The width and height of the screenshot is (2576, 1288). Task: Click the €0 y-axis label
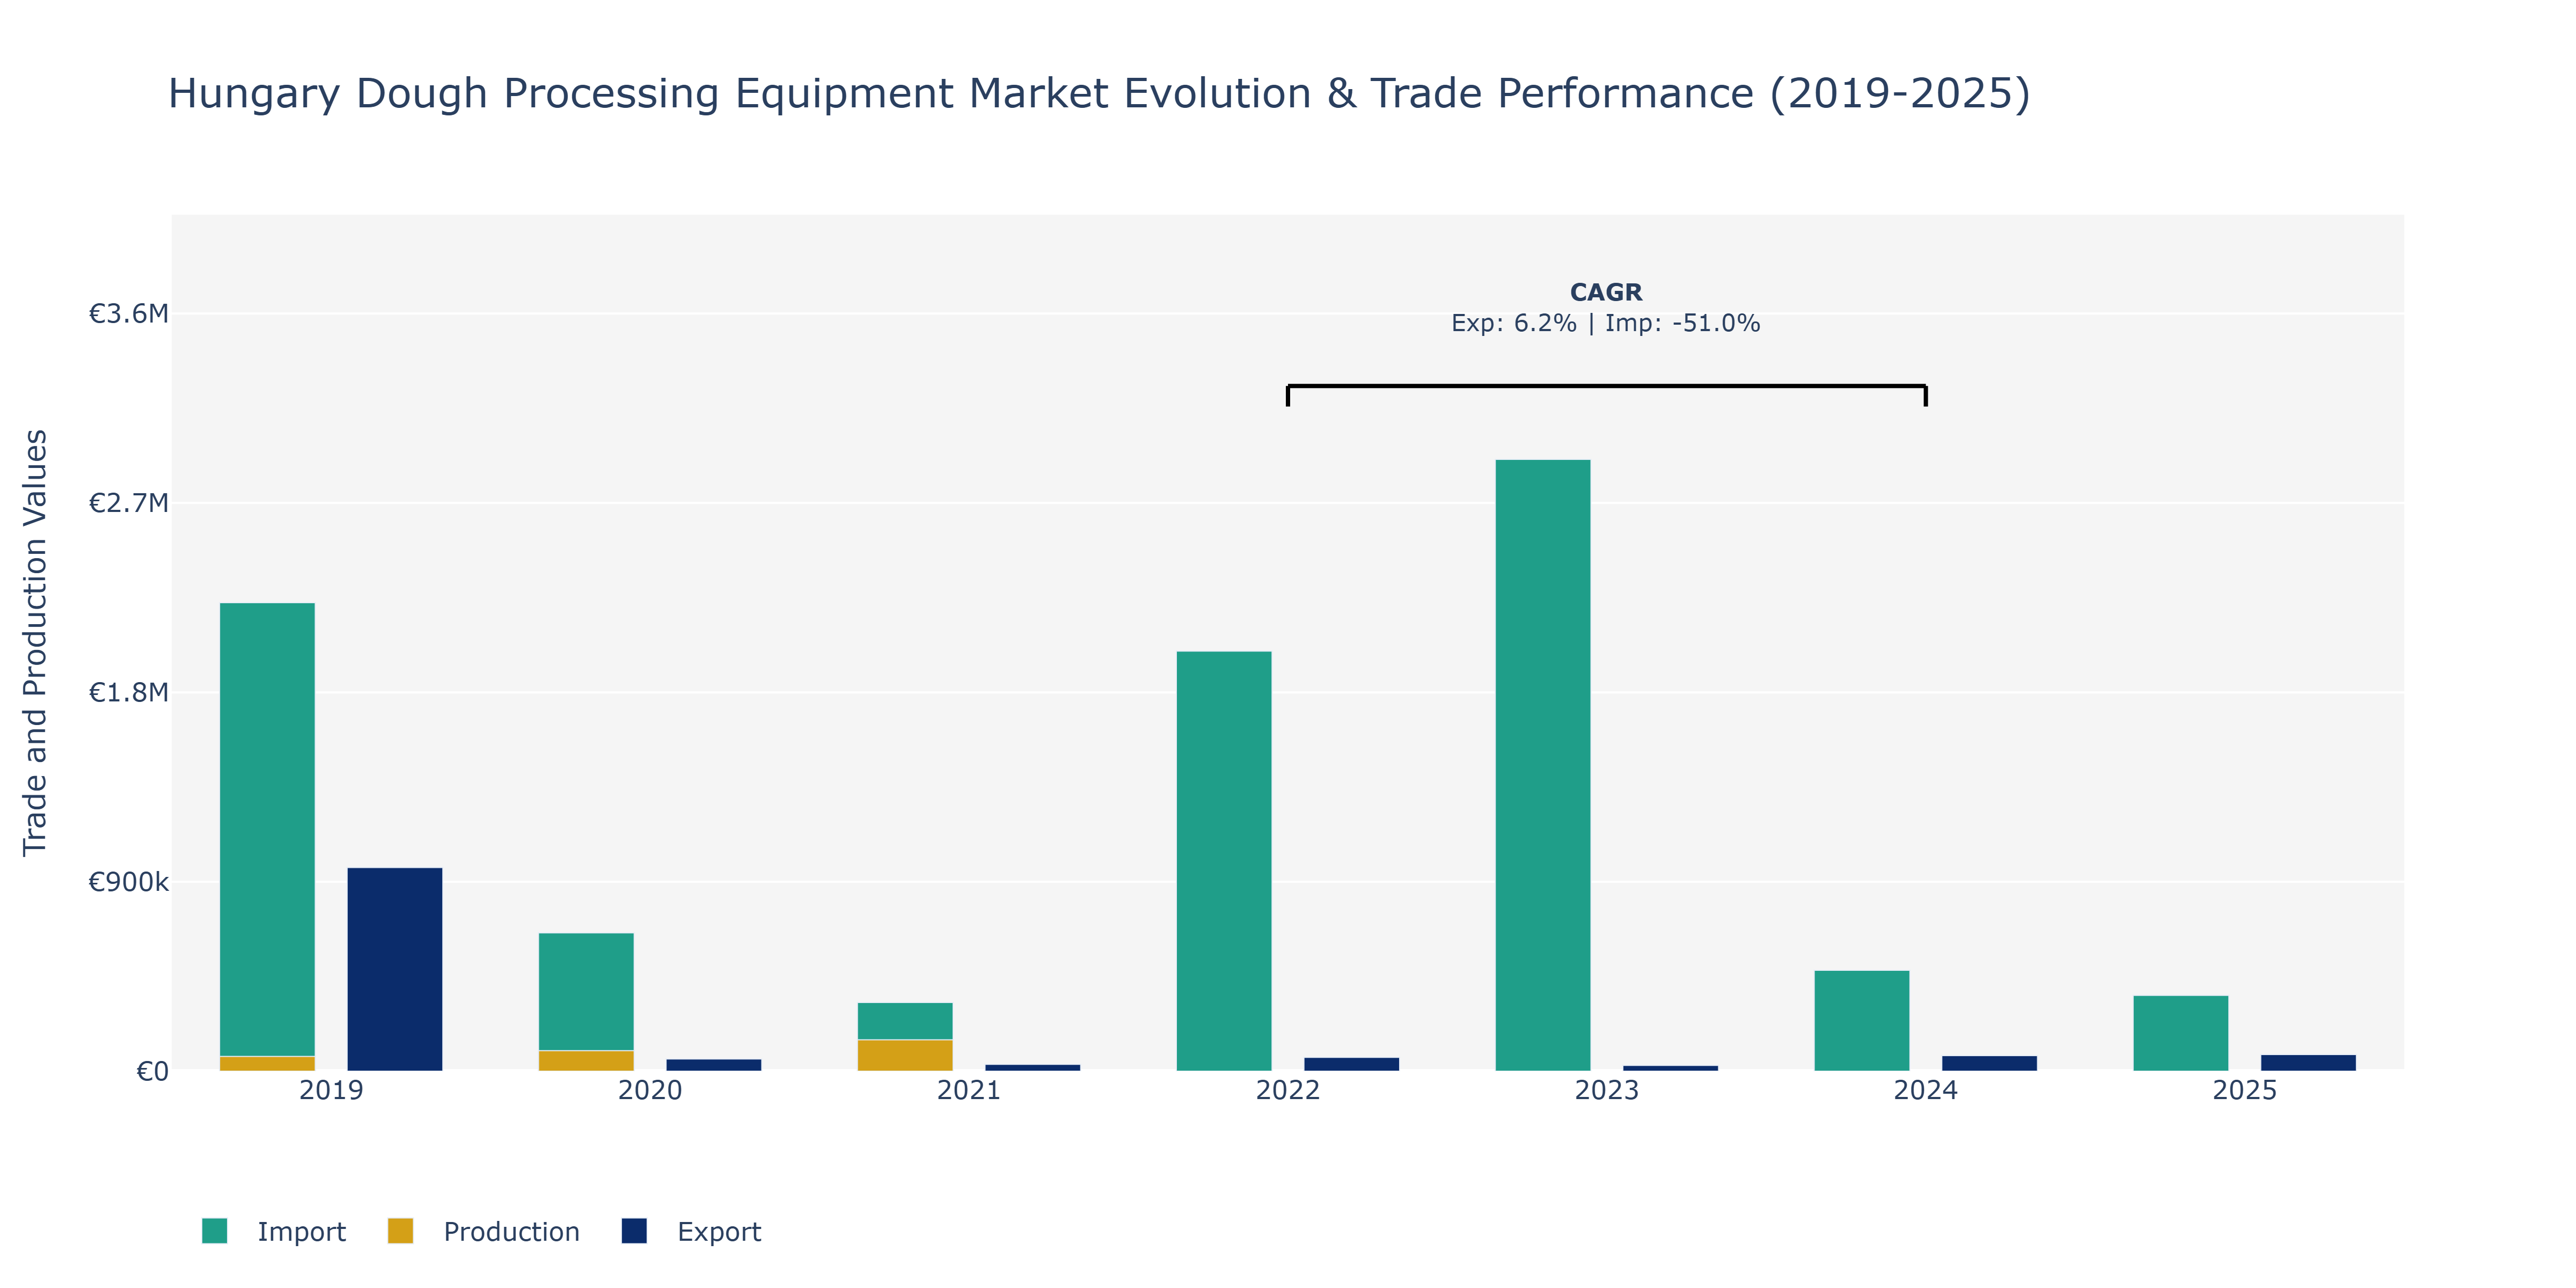(152, 1071)
